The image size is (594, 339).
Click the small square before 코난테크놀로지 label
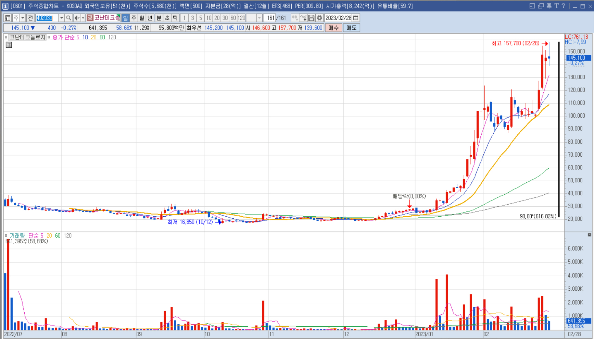click(6, 37)
